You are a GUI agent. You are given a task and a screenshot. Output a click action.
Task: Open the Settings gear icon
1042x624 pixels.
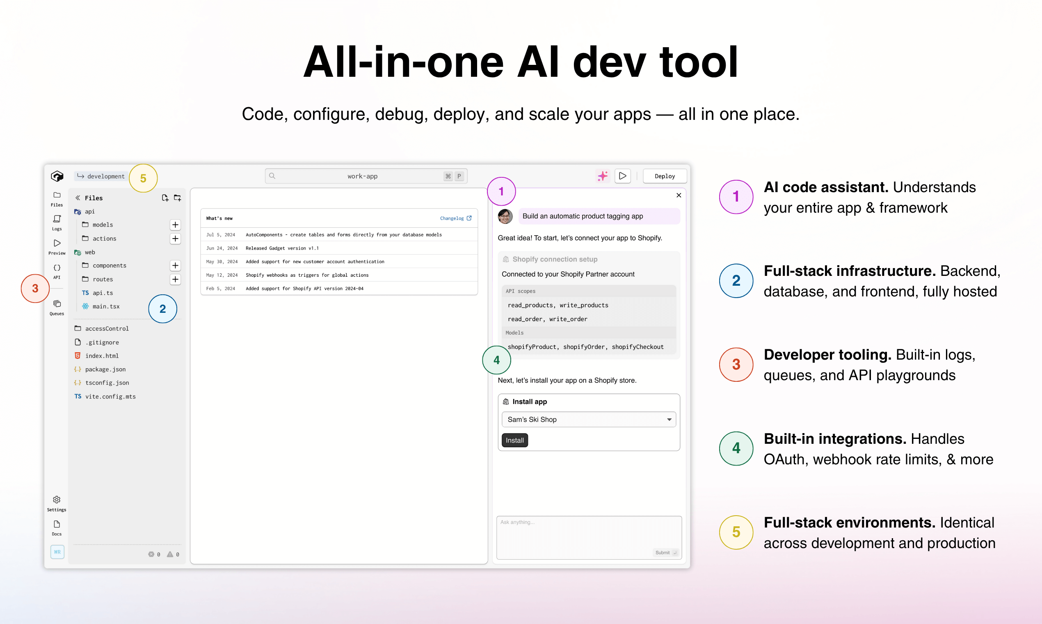coord(57,502)
